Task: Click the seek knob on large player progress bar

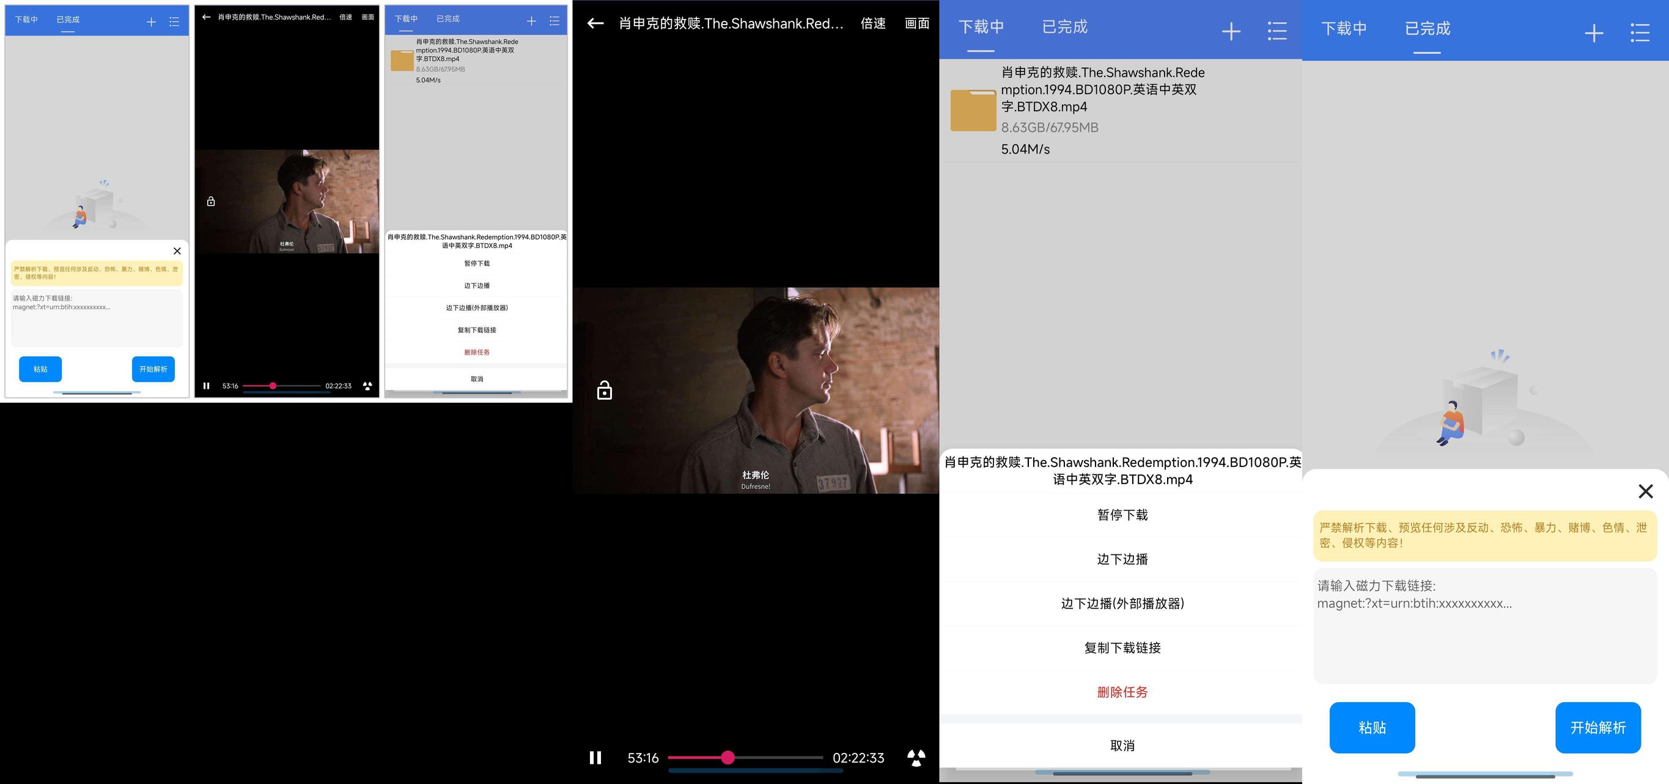Action: pos(728,758)
